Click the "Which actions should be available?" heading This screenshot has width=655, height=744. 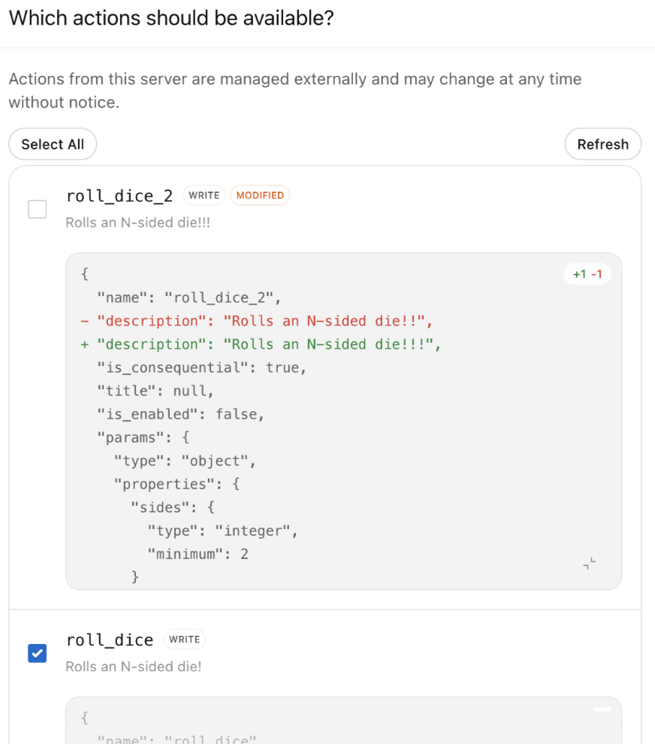(x=171, y=18)
